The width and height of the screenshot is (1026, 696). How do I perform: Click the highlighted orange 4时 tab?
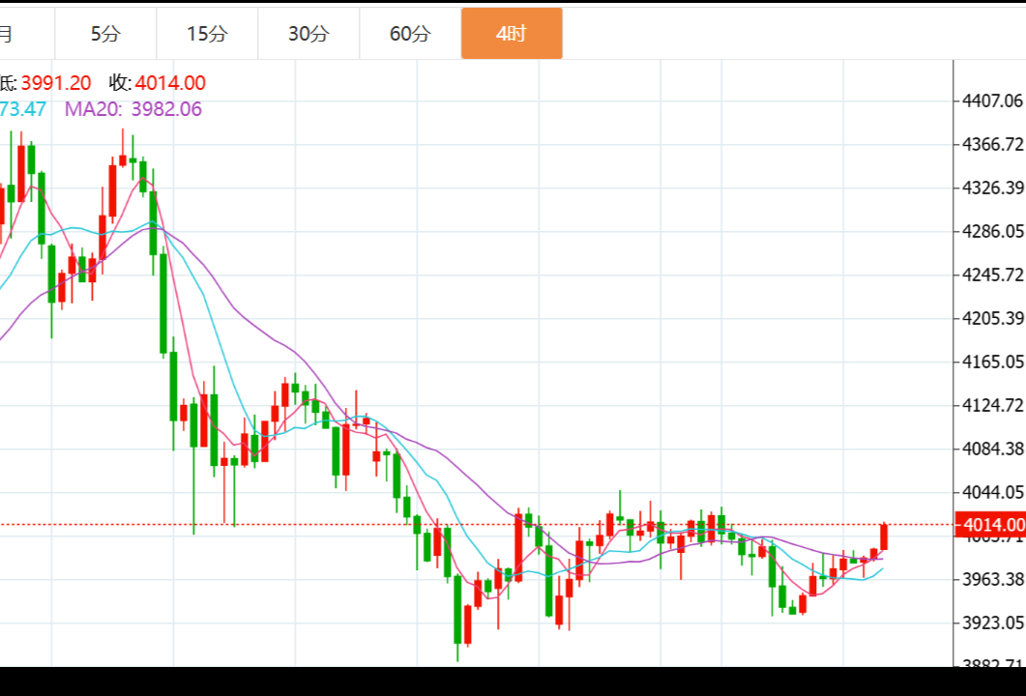click(x=512, y=34)
